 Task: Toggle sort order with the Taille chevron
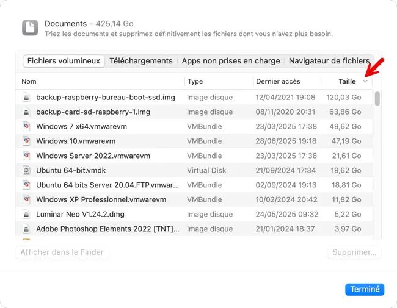365,81
